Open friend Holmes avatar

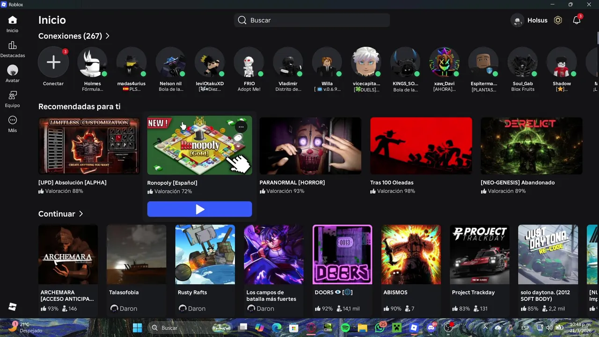92,62
